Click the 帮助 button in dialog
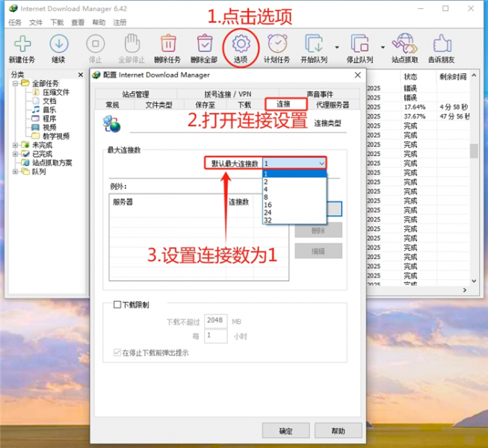 pos(338,431)
